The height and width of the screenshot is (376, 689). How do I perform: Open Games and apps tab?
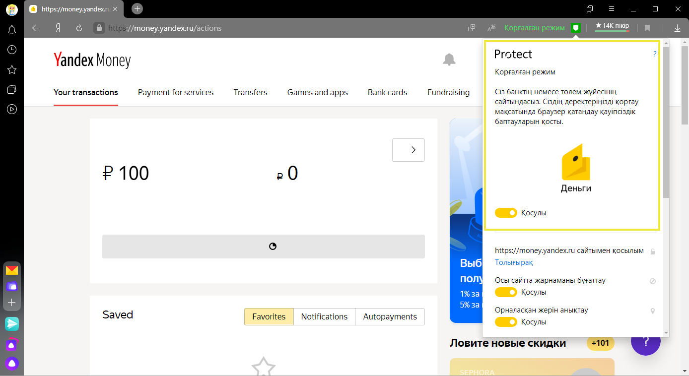[318, 92]
